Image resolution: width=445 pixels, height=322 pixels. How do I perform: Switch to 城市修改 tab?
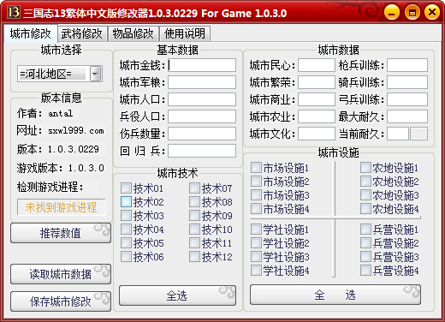pos(30,33)
